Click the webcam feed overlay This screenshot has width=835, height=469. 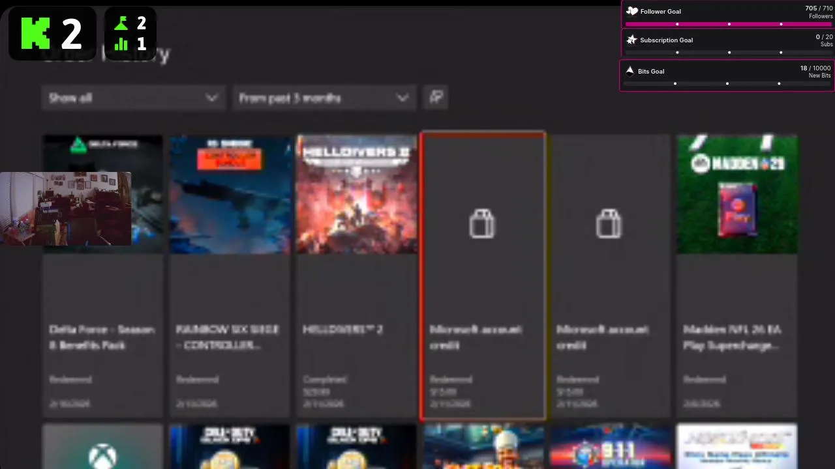click(65, 208)
